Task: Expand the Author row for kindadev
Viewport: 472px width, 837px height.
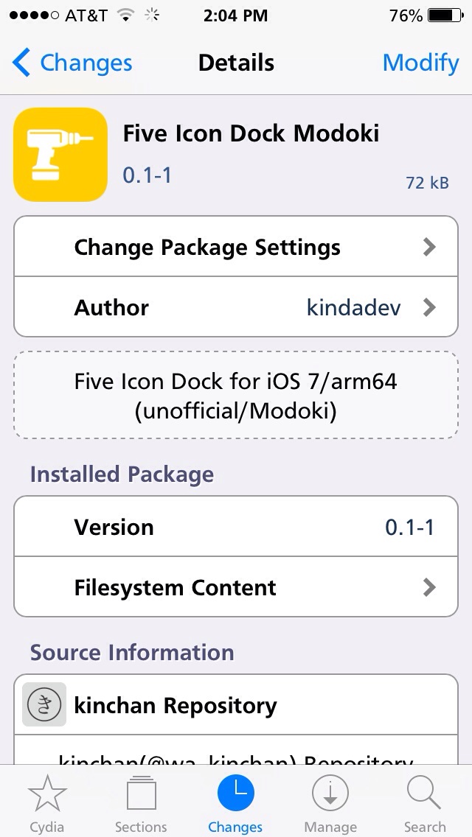Action: [x=235, y=307]
